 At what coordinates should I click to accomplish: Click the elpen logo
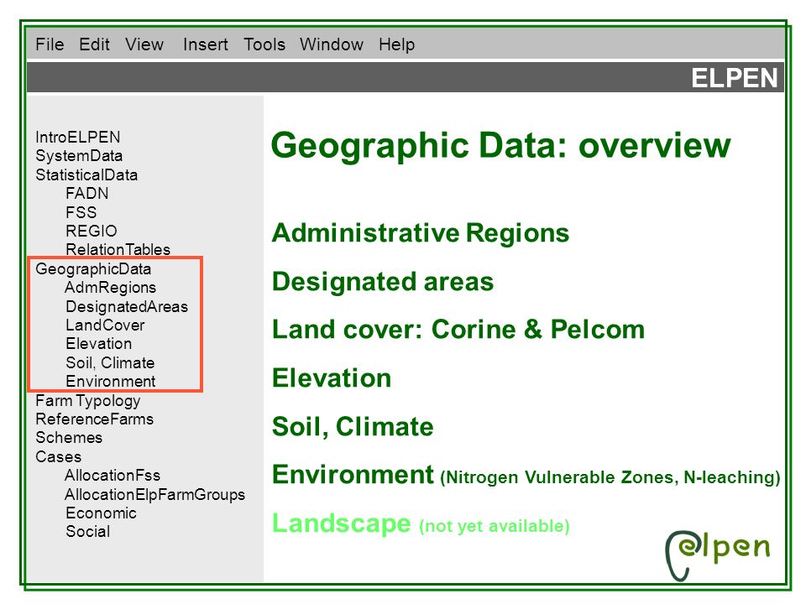coord(718,555)
